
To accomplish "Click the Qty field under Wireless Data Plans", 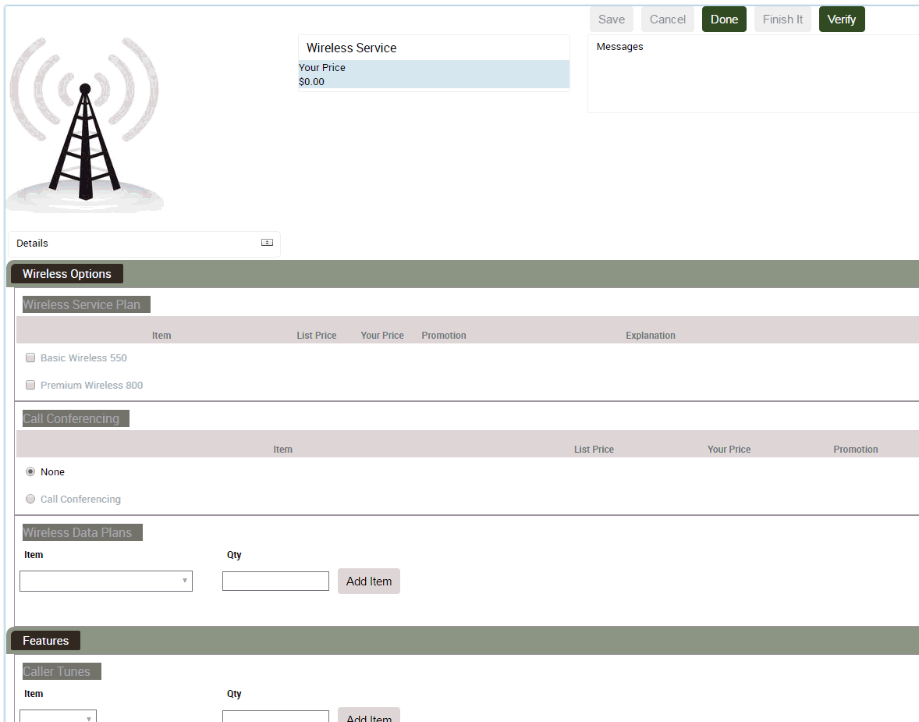I will [x=275, y=581].
